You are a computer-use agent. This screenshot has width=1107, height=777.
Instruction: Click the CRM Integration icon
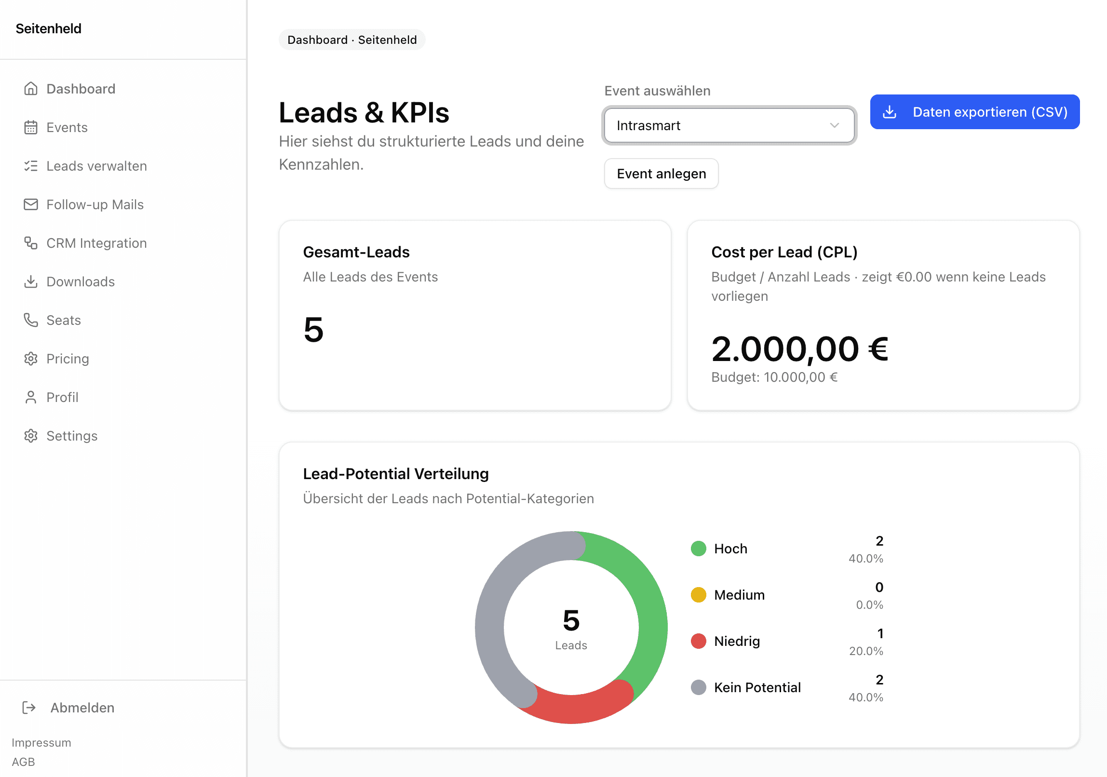[x=31, y=243]
